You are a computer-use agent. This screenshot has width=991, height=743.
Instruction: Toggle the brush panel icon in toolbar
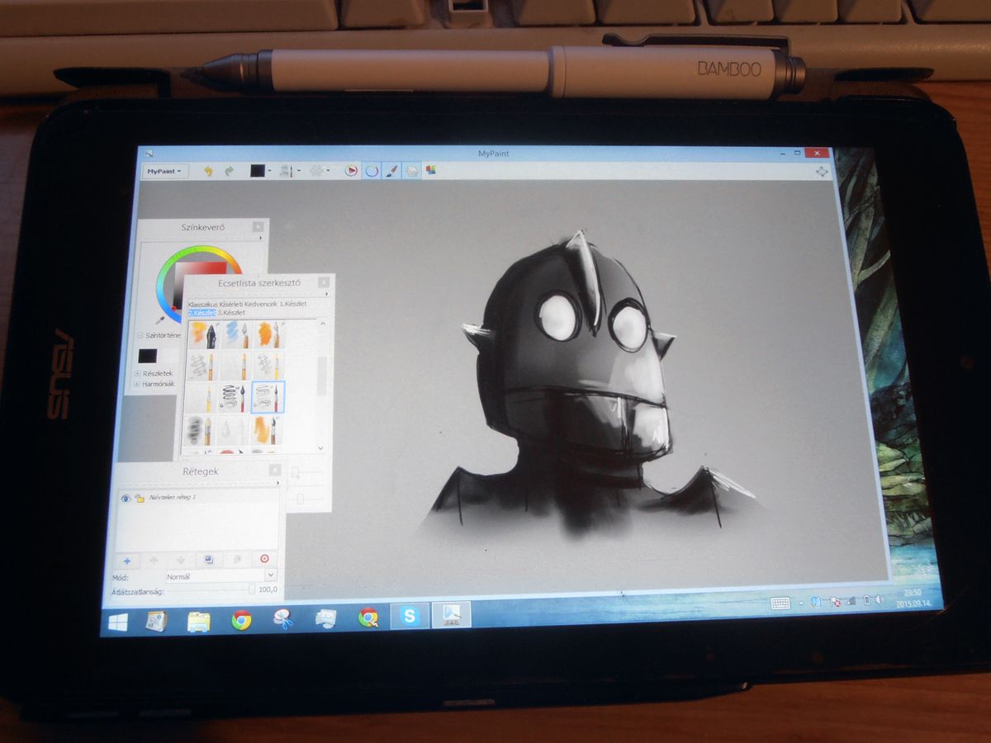point(391,171)
